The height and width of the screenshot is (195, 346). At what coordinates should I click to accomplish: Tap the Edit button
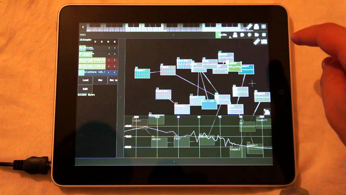pyautogui.click(x=85, y=89)
